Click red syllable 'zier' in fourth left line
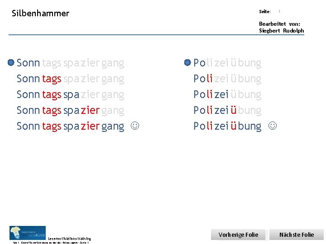 click(x=90, y=110)
